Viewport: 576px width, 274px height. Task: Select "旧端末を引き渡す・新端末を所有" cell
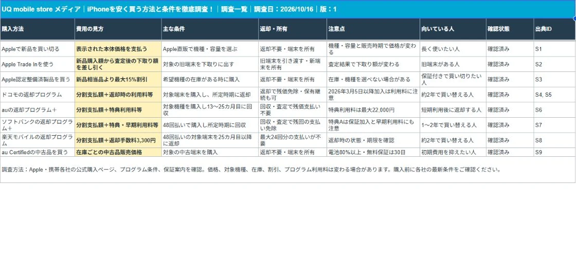coord(293,64)
